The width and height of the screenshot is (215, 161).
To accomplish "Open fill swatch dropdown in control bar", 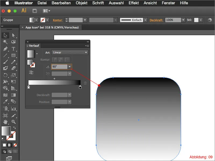I will tap(36, 20).
